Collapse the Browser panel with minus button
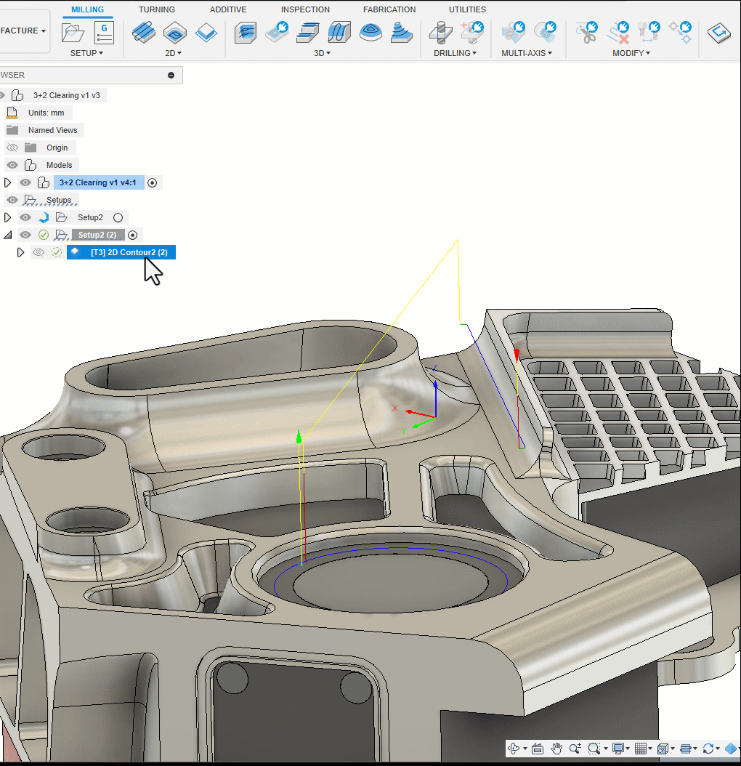This screenshot has width=741, height=766. tap(171, 75)
